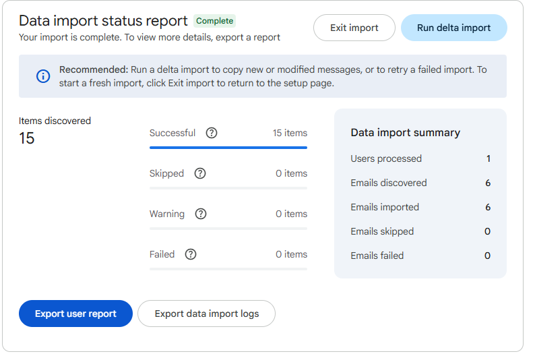Image resolution: width=535 pixels, height=356 pixels.
Task: Click the 'Failed' status label
Action: 162,254
